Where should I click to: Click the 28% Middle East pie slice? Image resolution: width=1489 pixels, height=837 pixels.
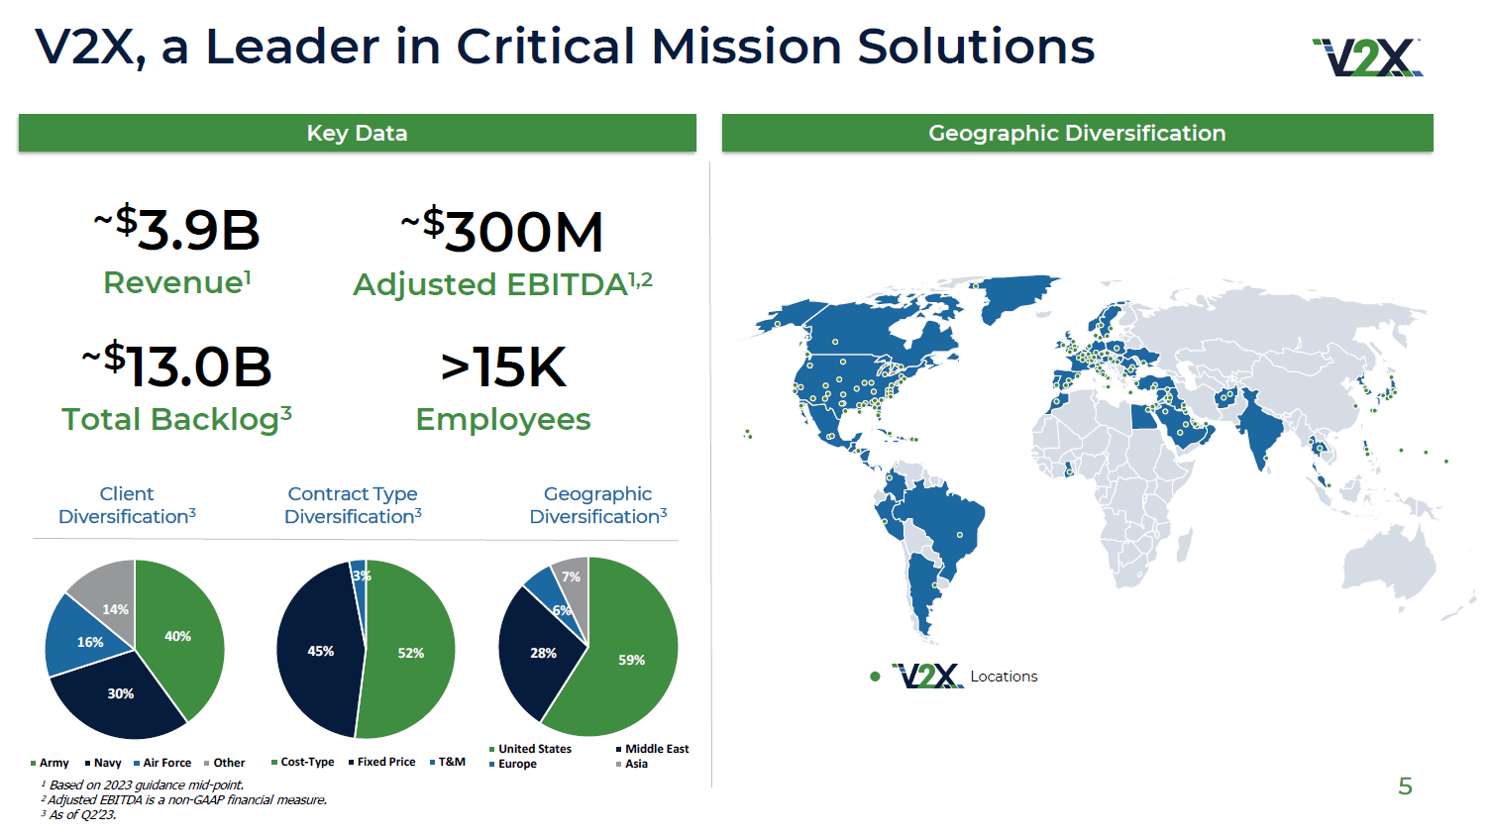pyautogui.click(x=542, y=653)
